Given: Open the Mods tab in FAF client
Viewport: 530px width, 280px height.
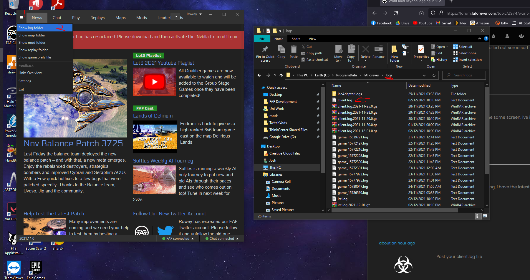Looking at the screenshot, I should tap(142, 18).
